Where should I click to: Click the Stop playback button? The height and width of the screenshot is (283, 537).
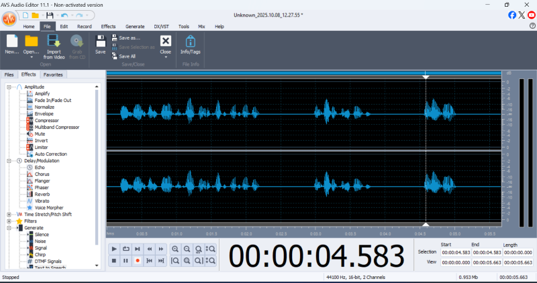tap(114, 260)
